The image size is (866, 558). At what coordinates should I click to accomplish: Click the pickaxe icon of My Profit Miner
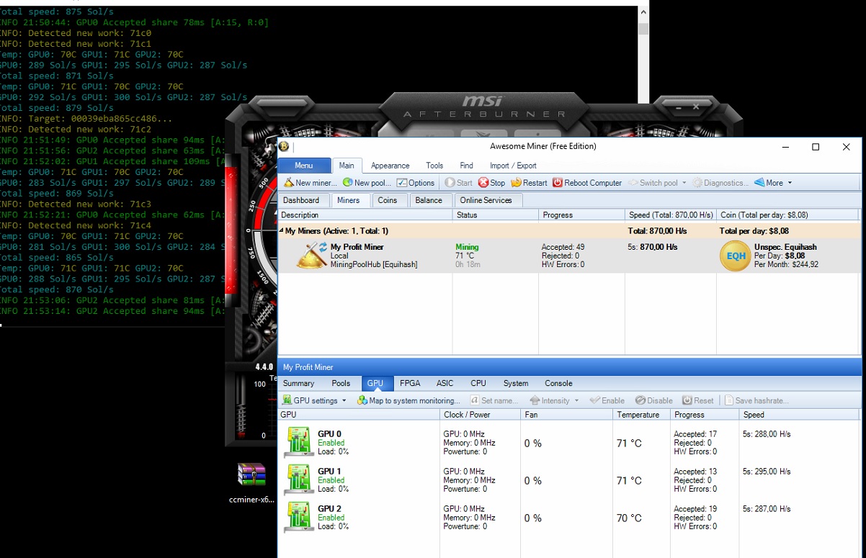tap(312, 256)
